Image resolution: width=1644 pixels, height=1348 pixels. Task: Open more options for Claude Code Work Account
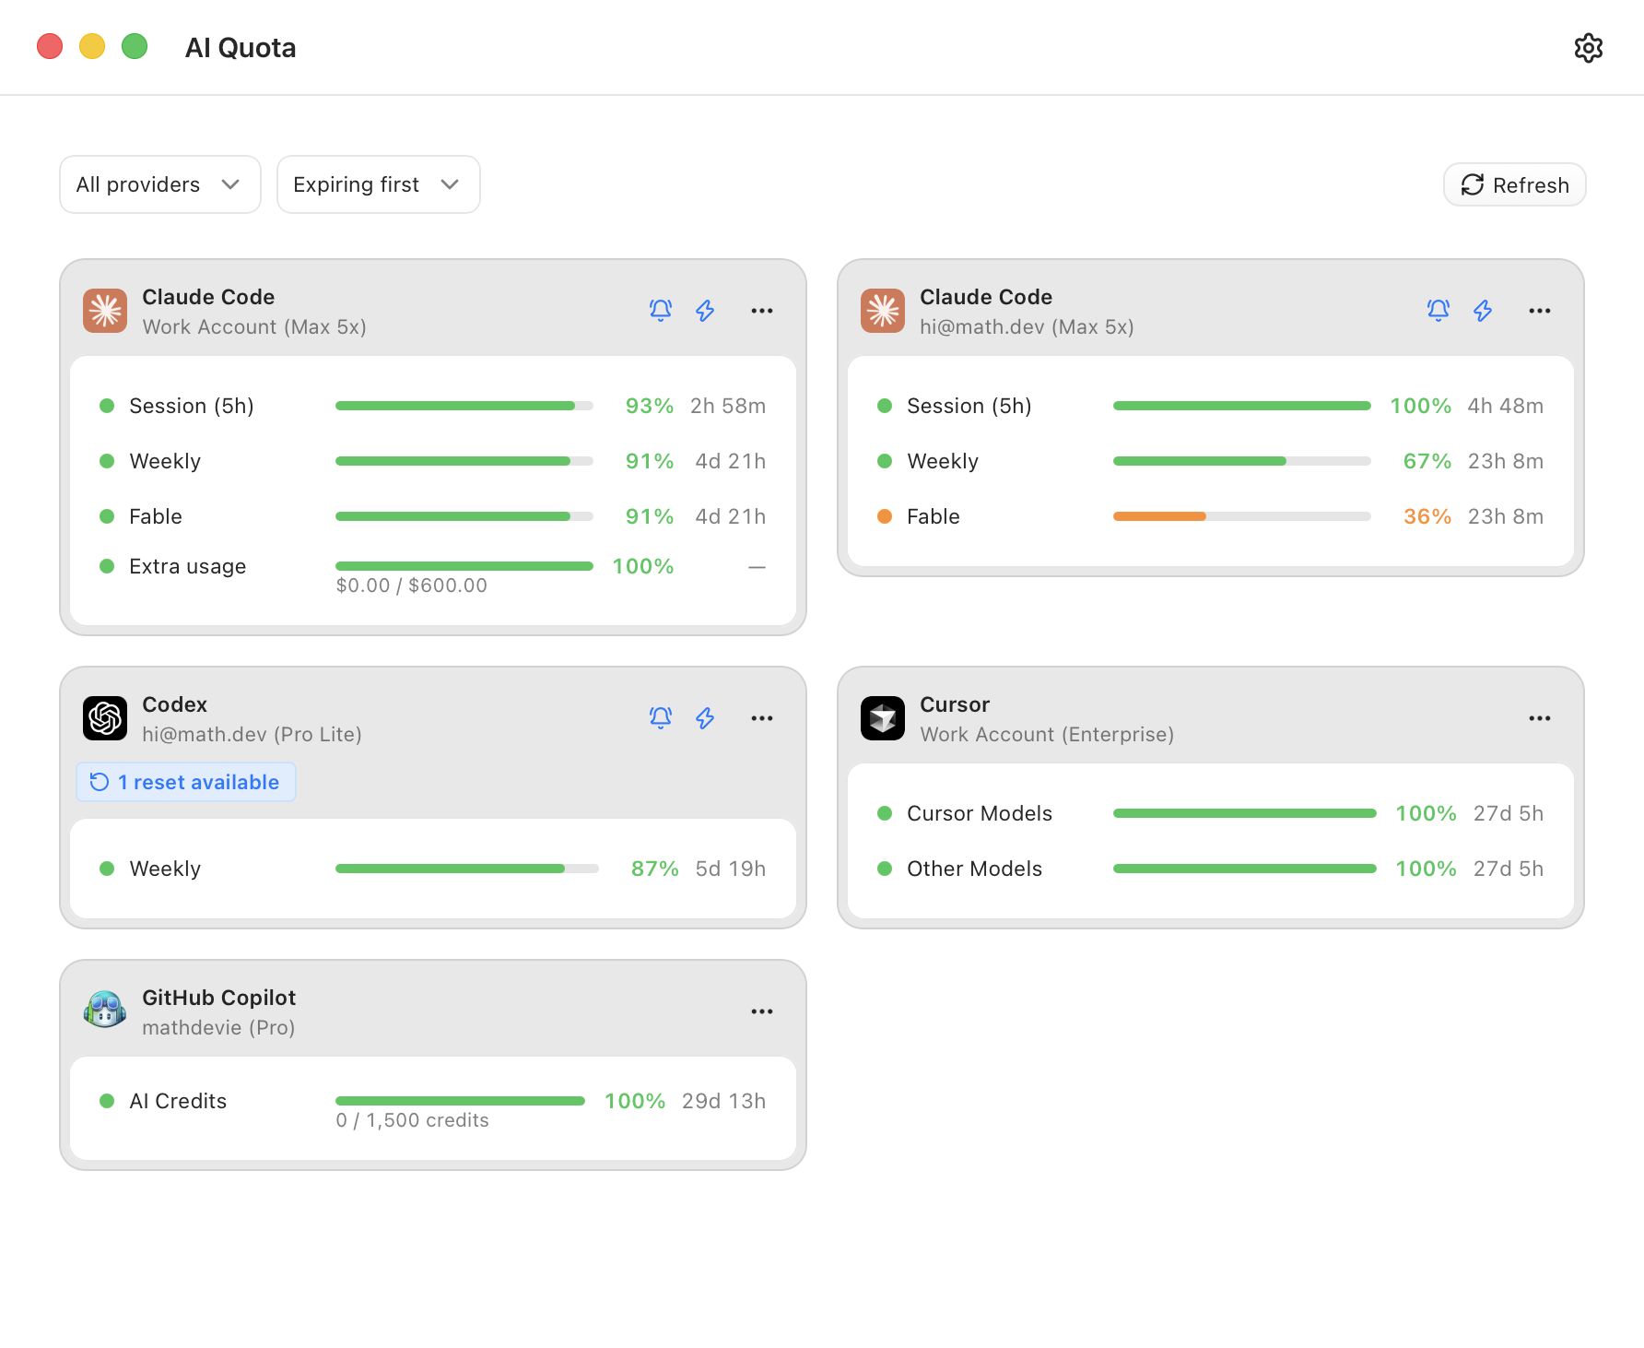point(762,311)
